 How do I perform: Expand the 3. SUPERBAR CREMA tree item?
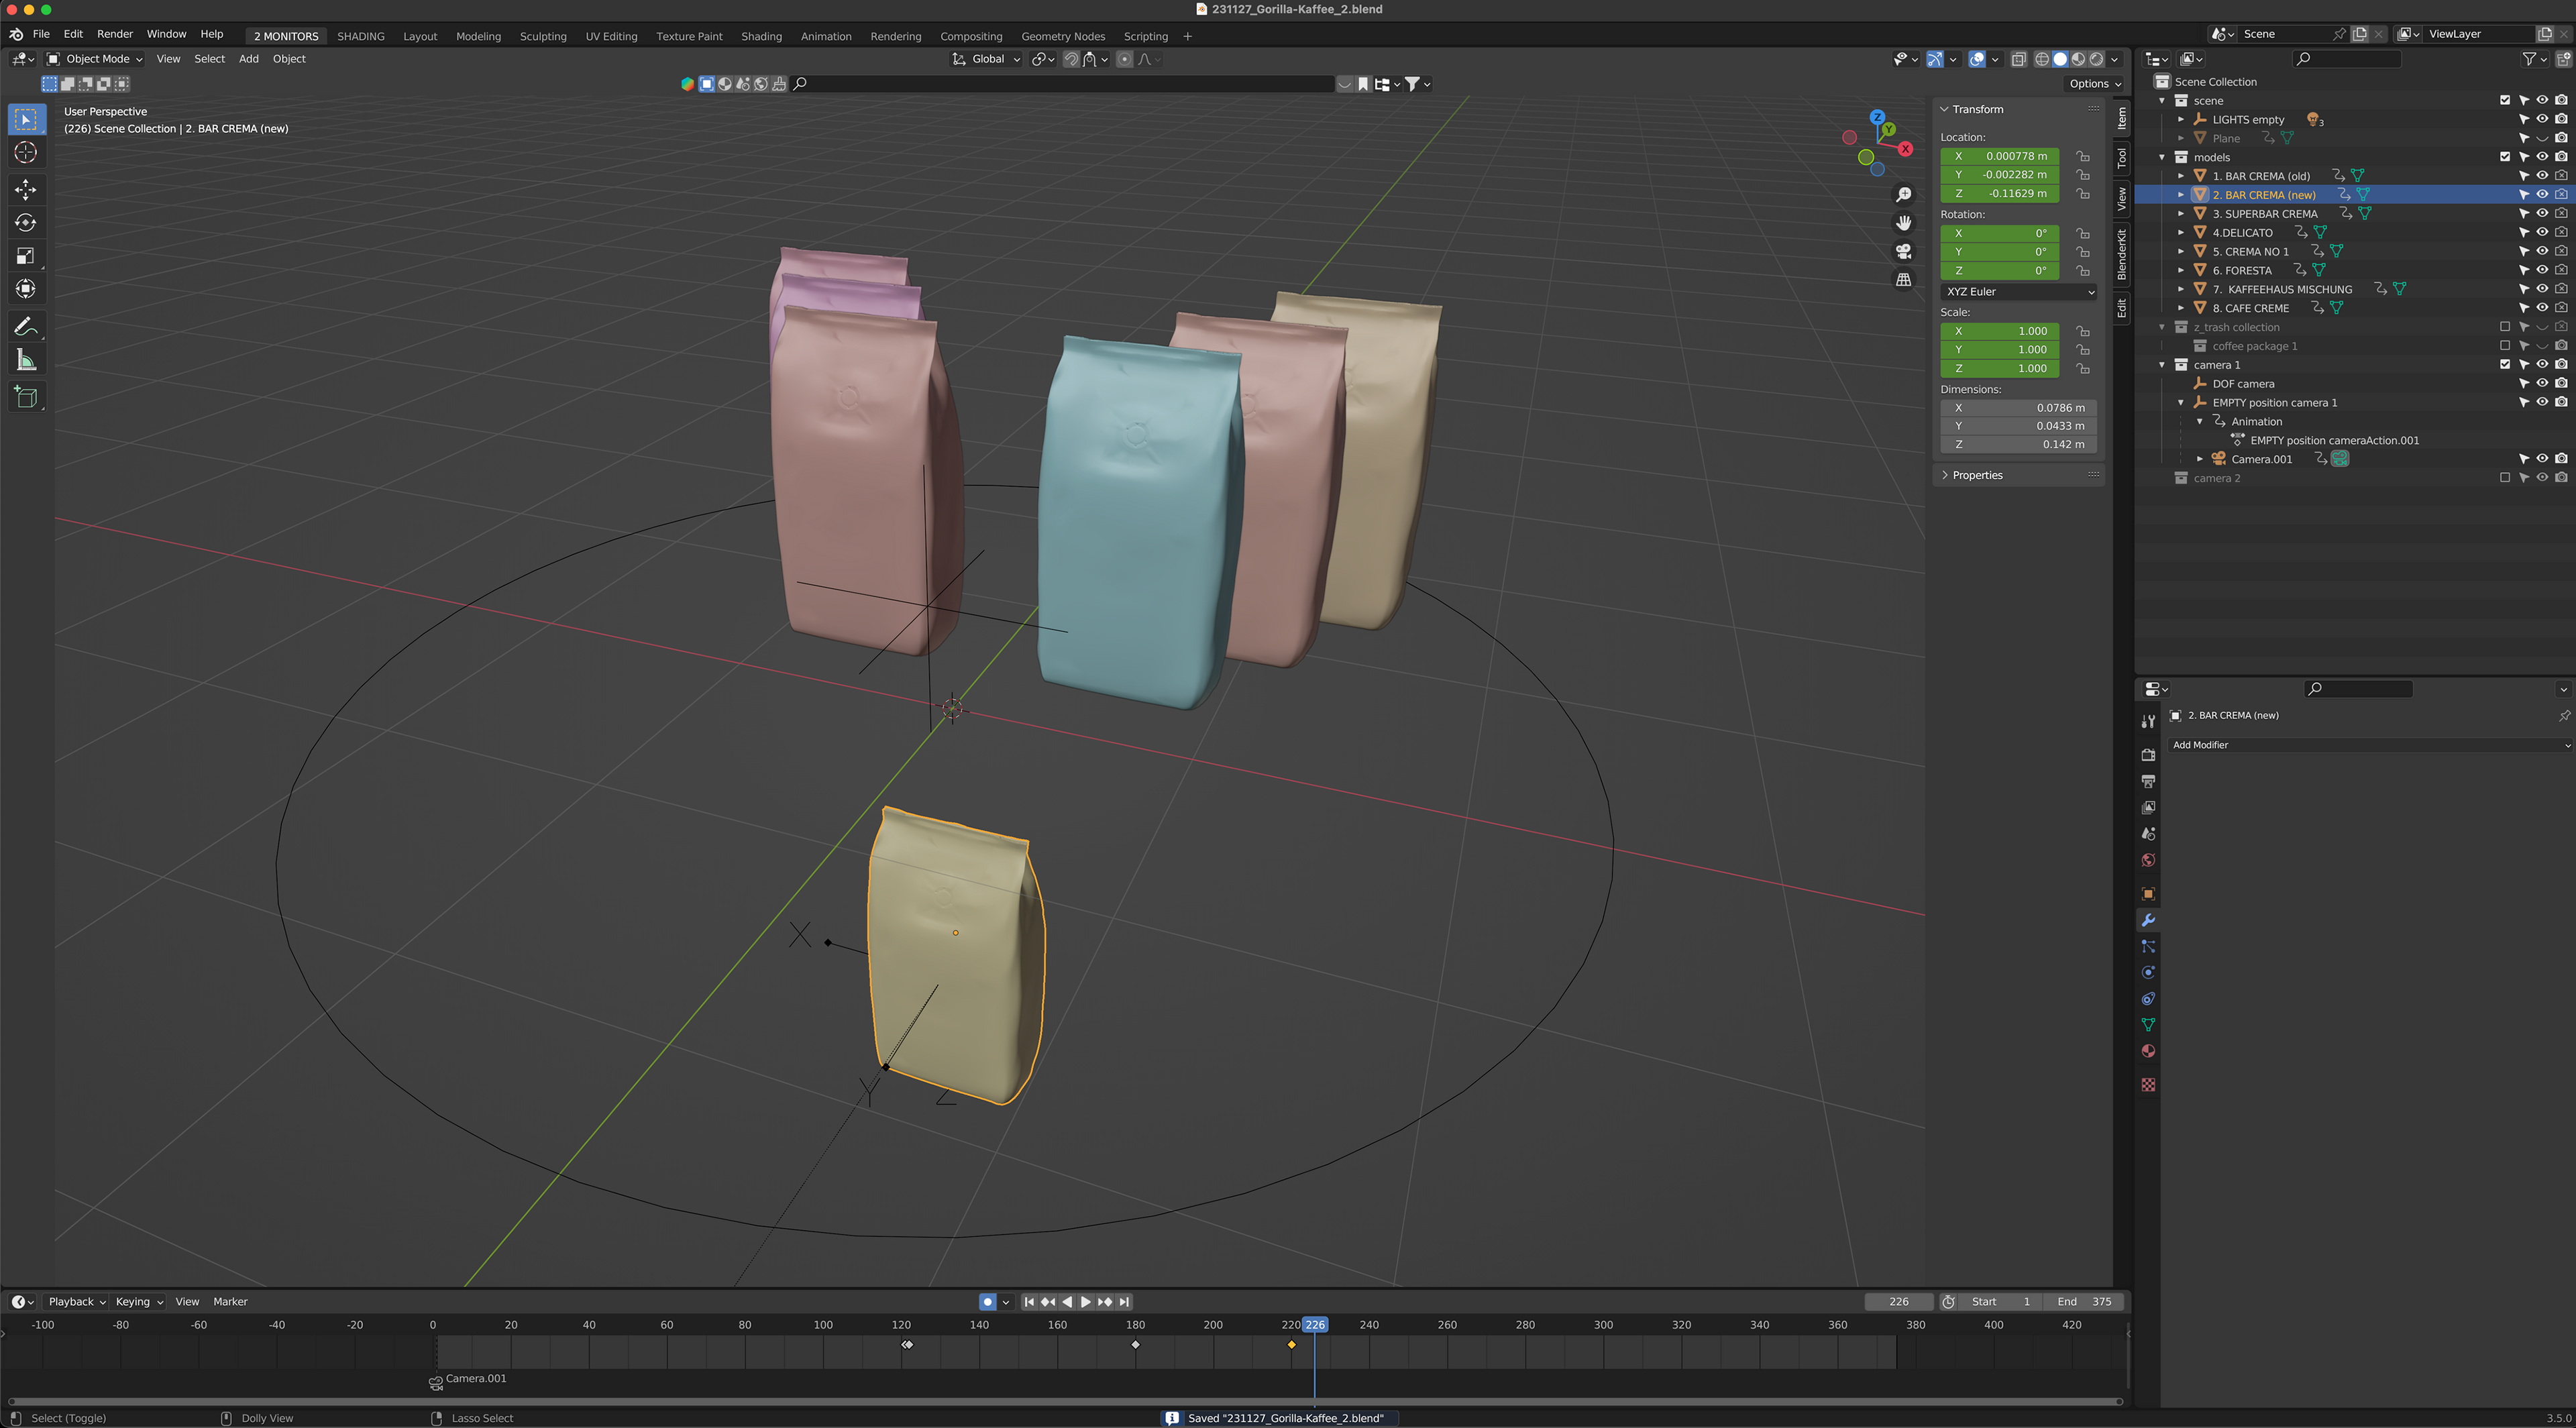tap(2181, 214)
